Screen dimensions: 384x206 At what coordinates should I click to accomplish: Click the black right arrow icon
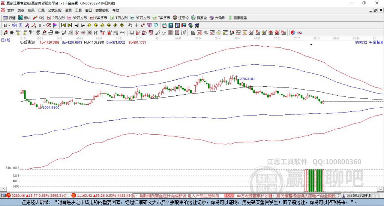(x=83, y=25)
